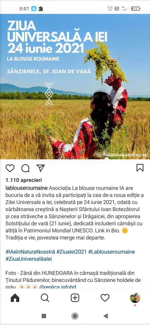The height and width of the screenshot is (325, 150).
Task: View the 1.110 aprecieri likes list
Action: 24,180
